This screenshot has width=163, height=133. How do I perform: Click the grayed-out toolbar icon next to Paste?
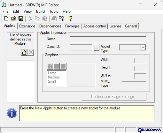(x=54, y=18)
